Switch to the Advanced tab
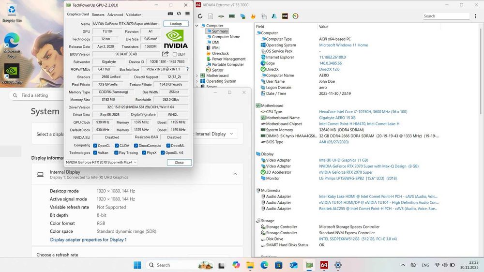Screen dimensions: 484x272 tap(115, 15)
